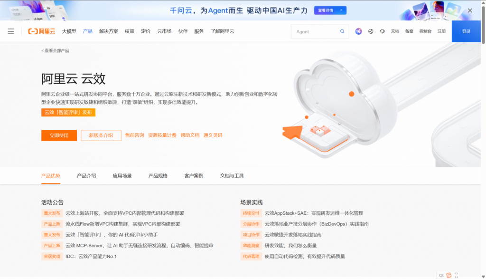Click the blue 登录 button

466,31
